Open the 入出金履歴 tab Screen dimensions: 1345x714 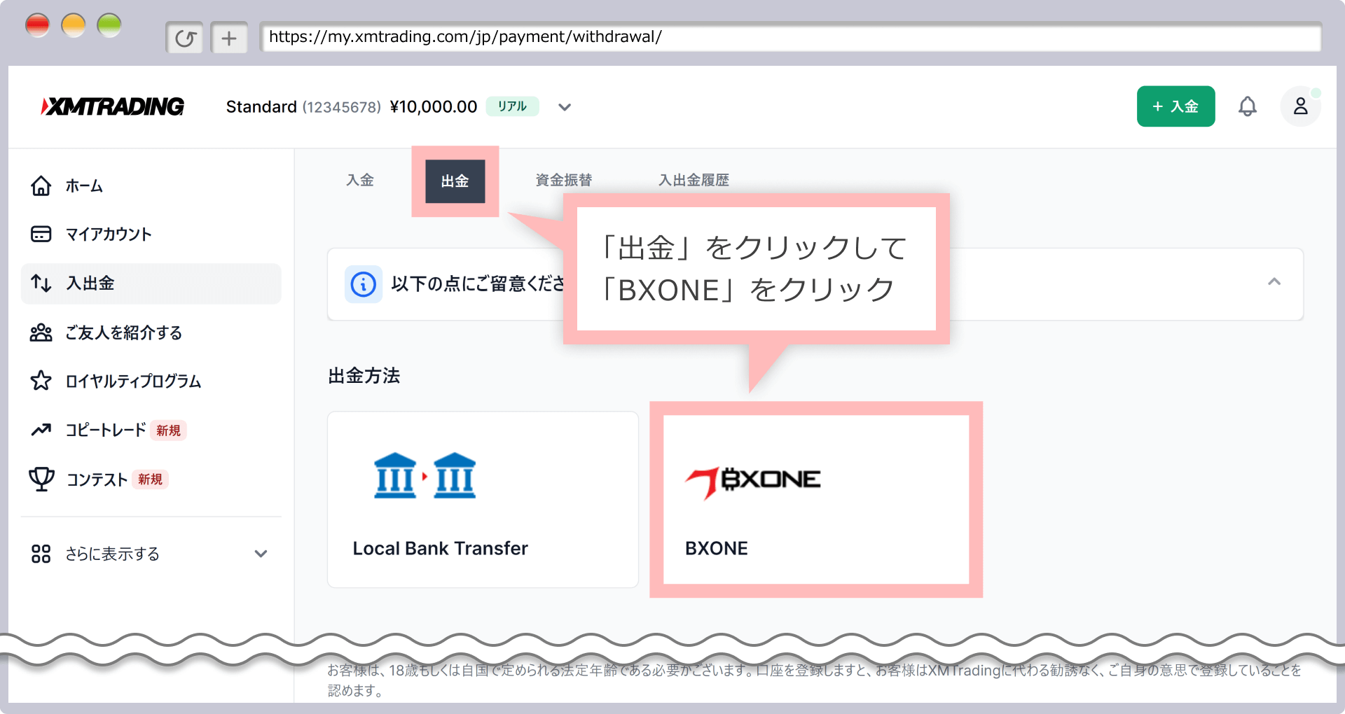pyautogui.click(x=694, y=181)
